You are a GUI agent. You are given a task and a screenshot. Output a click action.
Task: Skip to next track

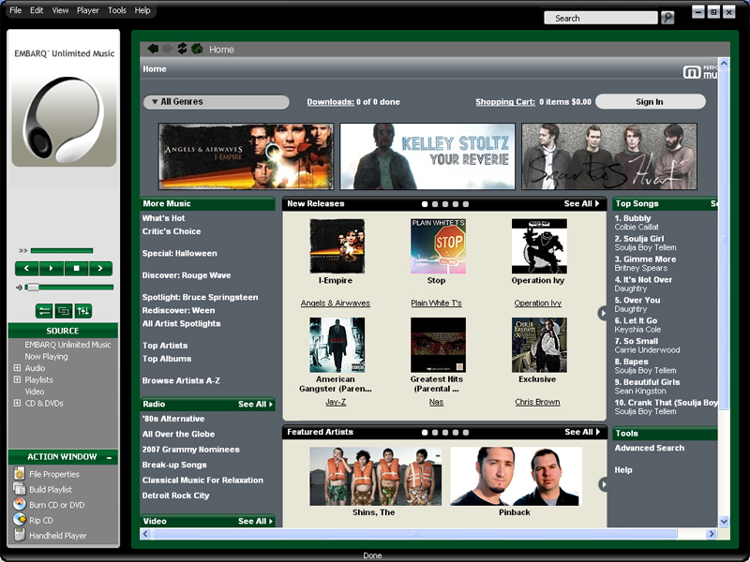(100, 269)
